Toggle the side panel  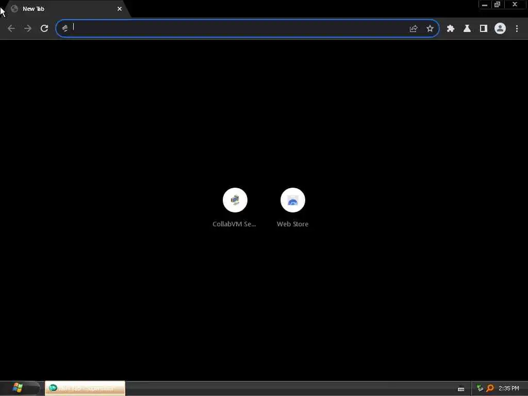[484, 29]
